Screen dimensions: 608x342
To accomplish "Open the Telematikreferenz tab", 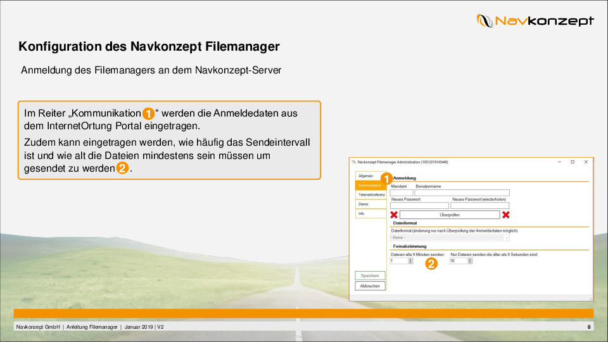I will pos(371,194).
